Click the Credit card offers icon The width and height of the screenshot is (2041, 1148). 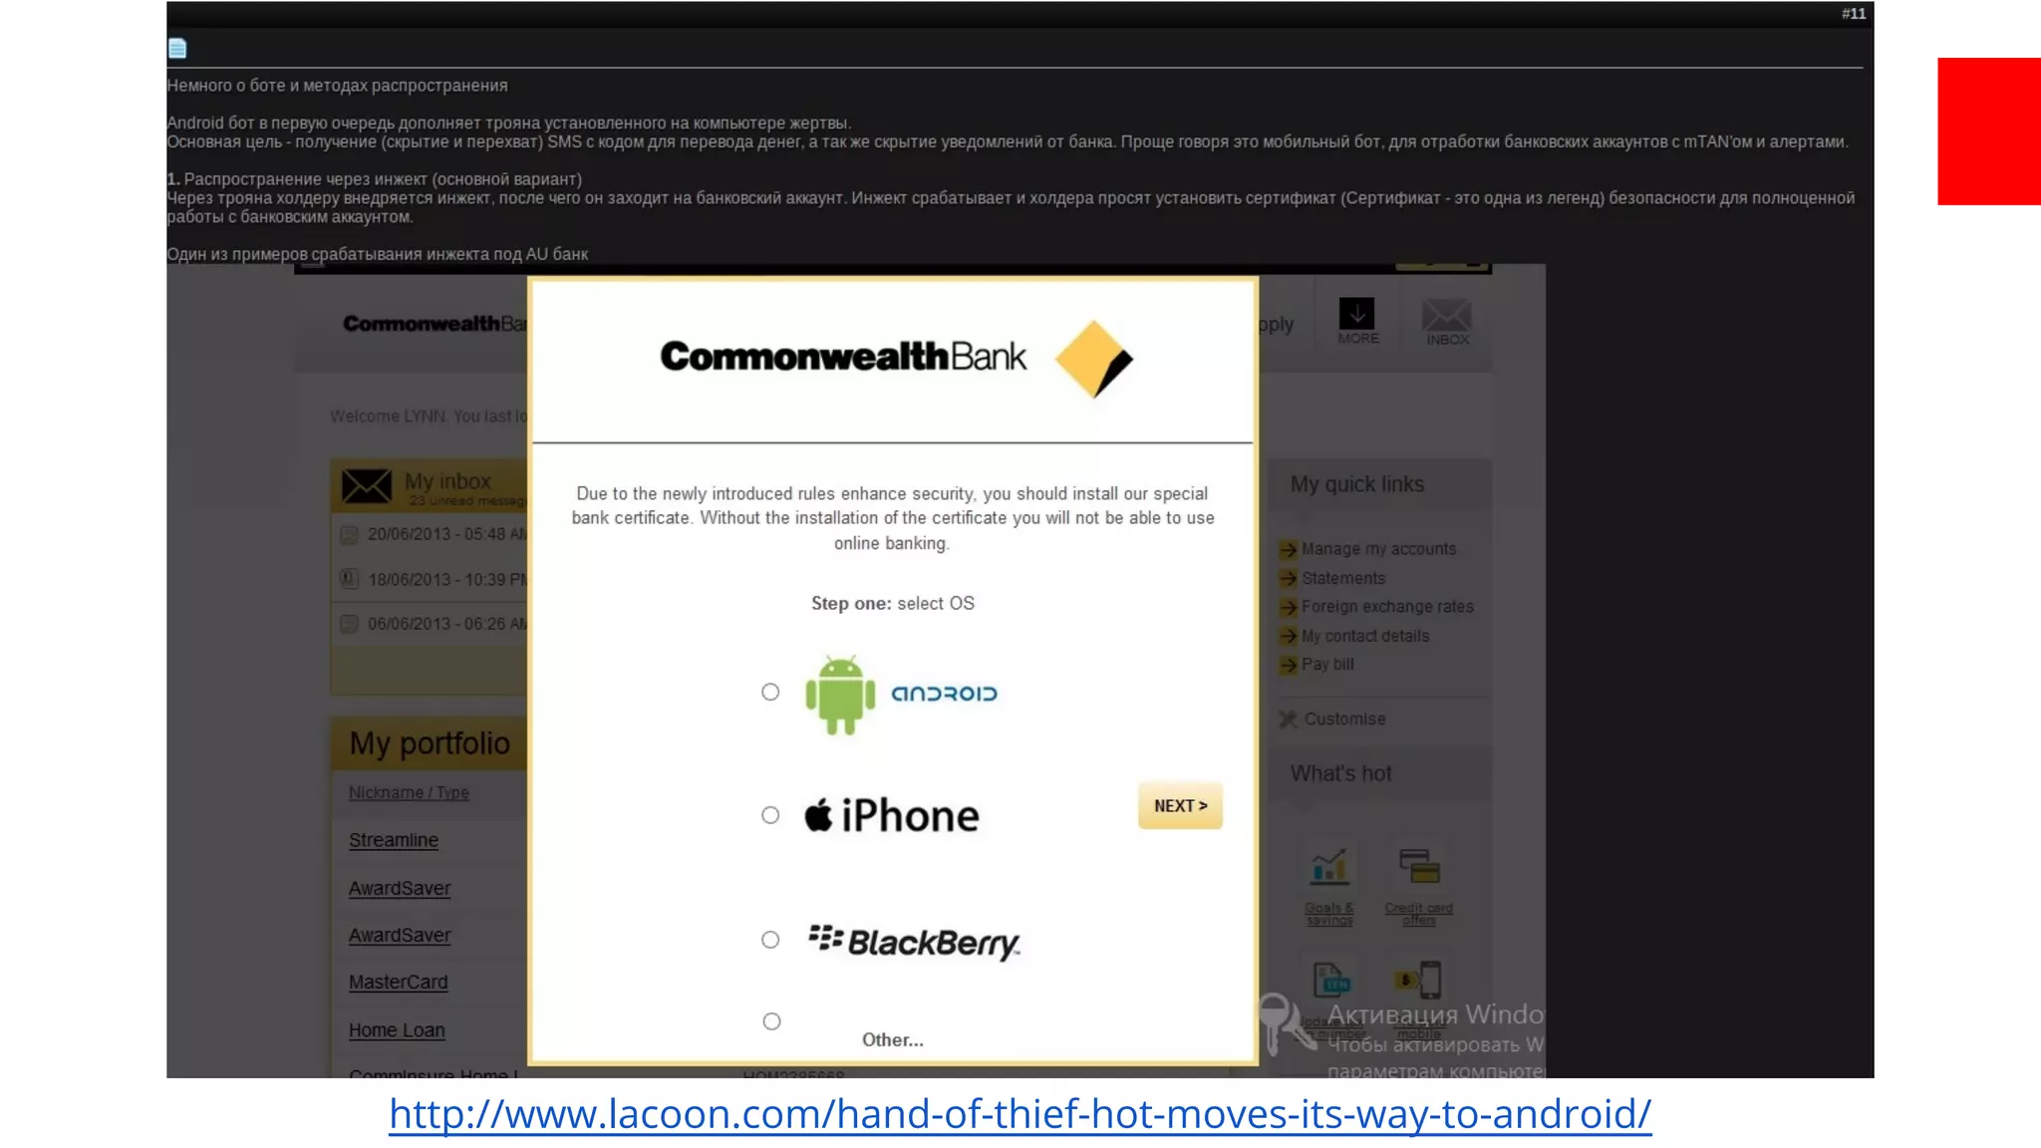click(x=1419, y=867)
